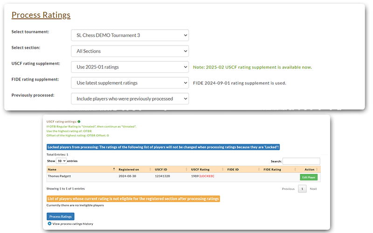Viewport: 373px width, 233px height.
Task: Sort by FIDE ID column
Action: point(234,169)
